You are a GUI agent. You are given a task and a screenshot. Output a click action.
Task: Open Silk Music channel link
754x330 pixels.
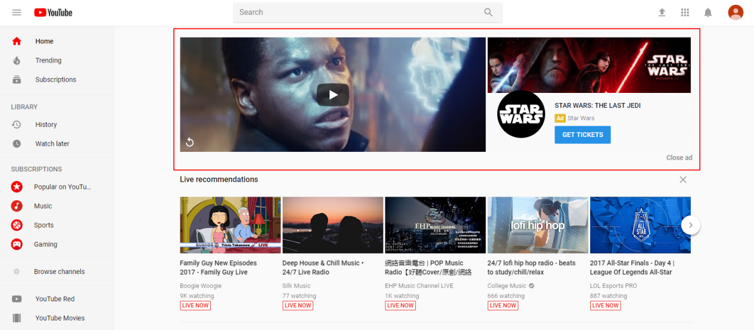point(297,286)
